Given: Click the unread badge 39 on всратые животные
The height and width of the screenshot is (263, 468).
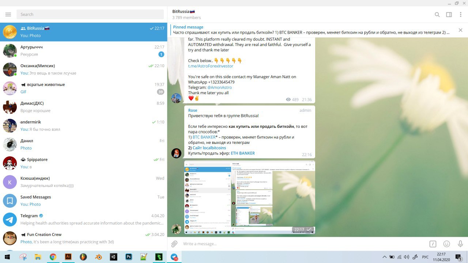Looking at the screenshot, I should 161,92.
